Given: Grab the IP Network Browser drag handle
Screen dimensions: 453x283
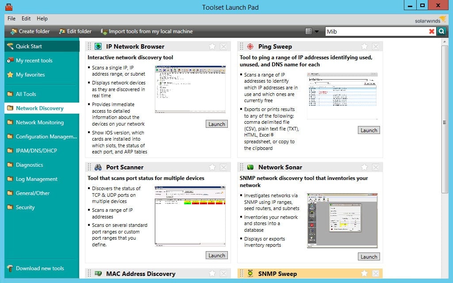Looking at the screenshot, I should tap(89, 46).
